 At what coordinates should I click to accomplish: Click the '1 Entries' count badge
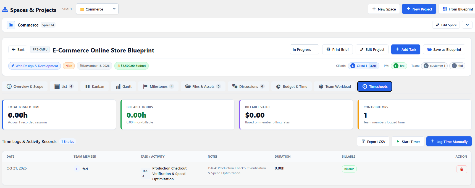(68, 142)
